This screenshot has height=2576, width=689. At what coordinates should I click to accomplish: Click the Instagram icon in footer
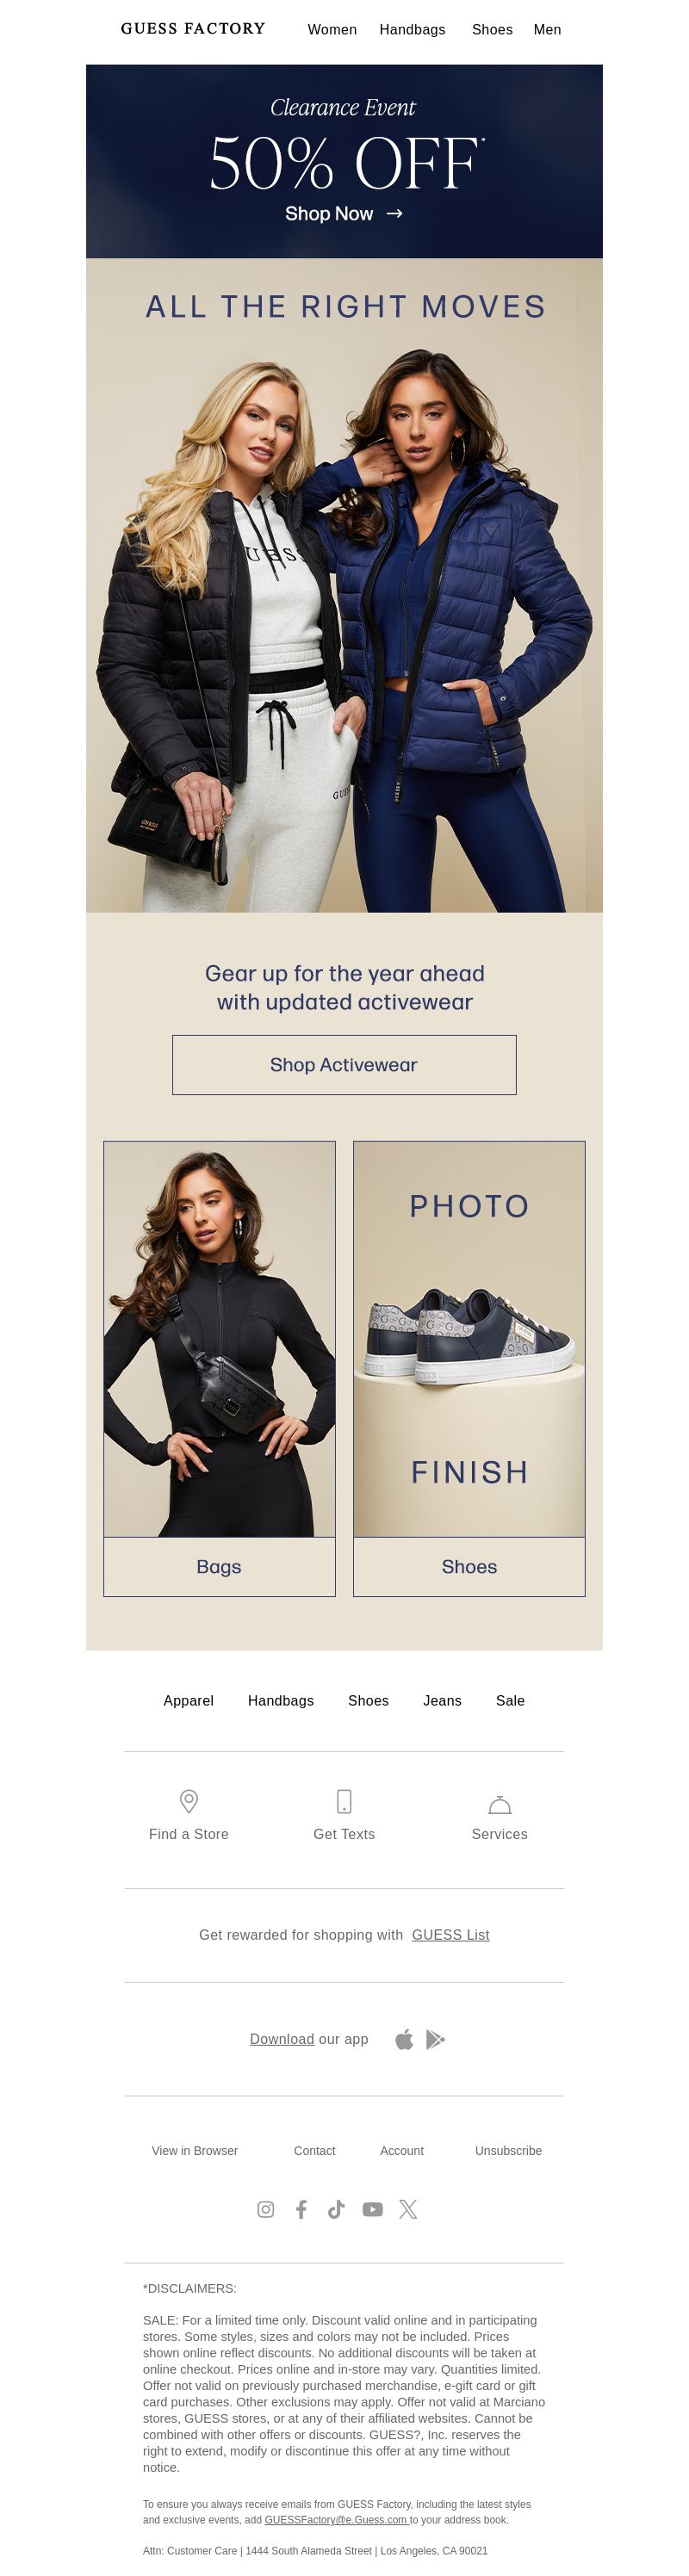(265, 2209)
